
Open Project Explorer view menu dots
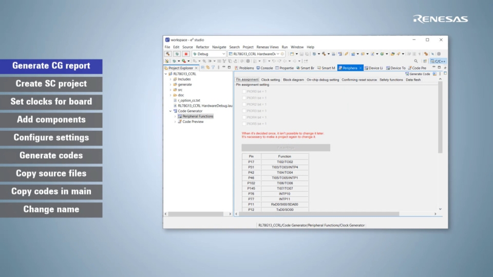coord(219,68)
